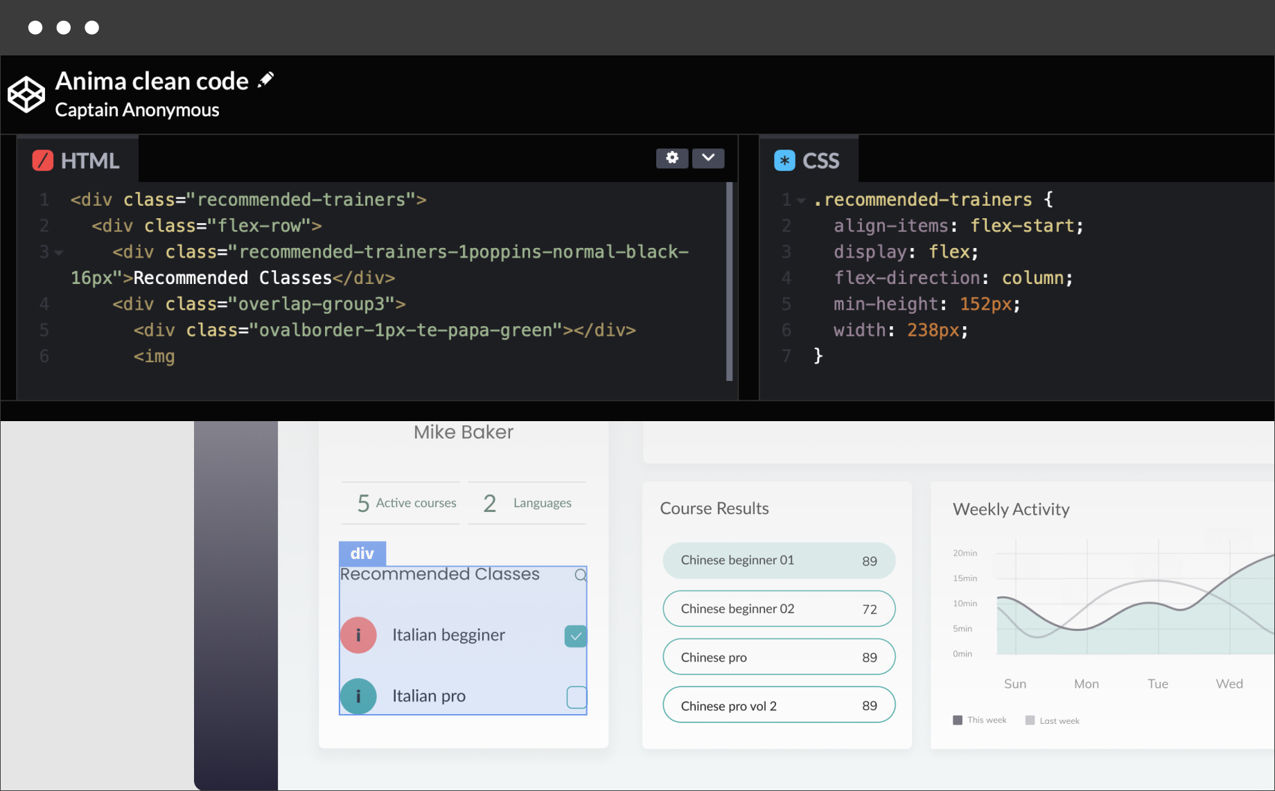The width and height of the screenshot is (1275, 791).
Task: Click the search icon beside Recommended Classes
Action: coord(581,575)
